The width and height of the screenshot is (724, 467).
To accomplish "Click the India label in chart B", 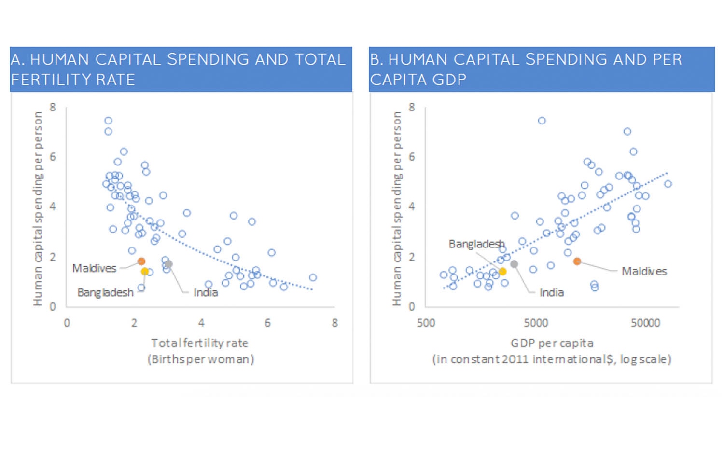I will [x=551, y=292].
